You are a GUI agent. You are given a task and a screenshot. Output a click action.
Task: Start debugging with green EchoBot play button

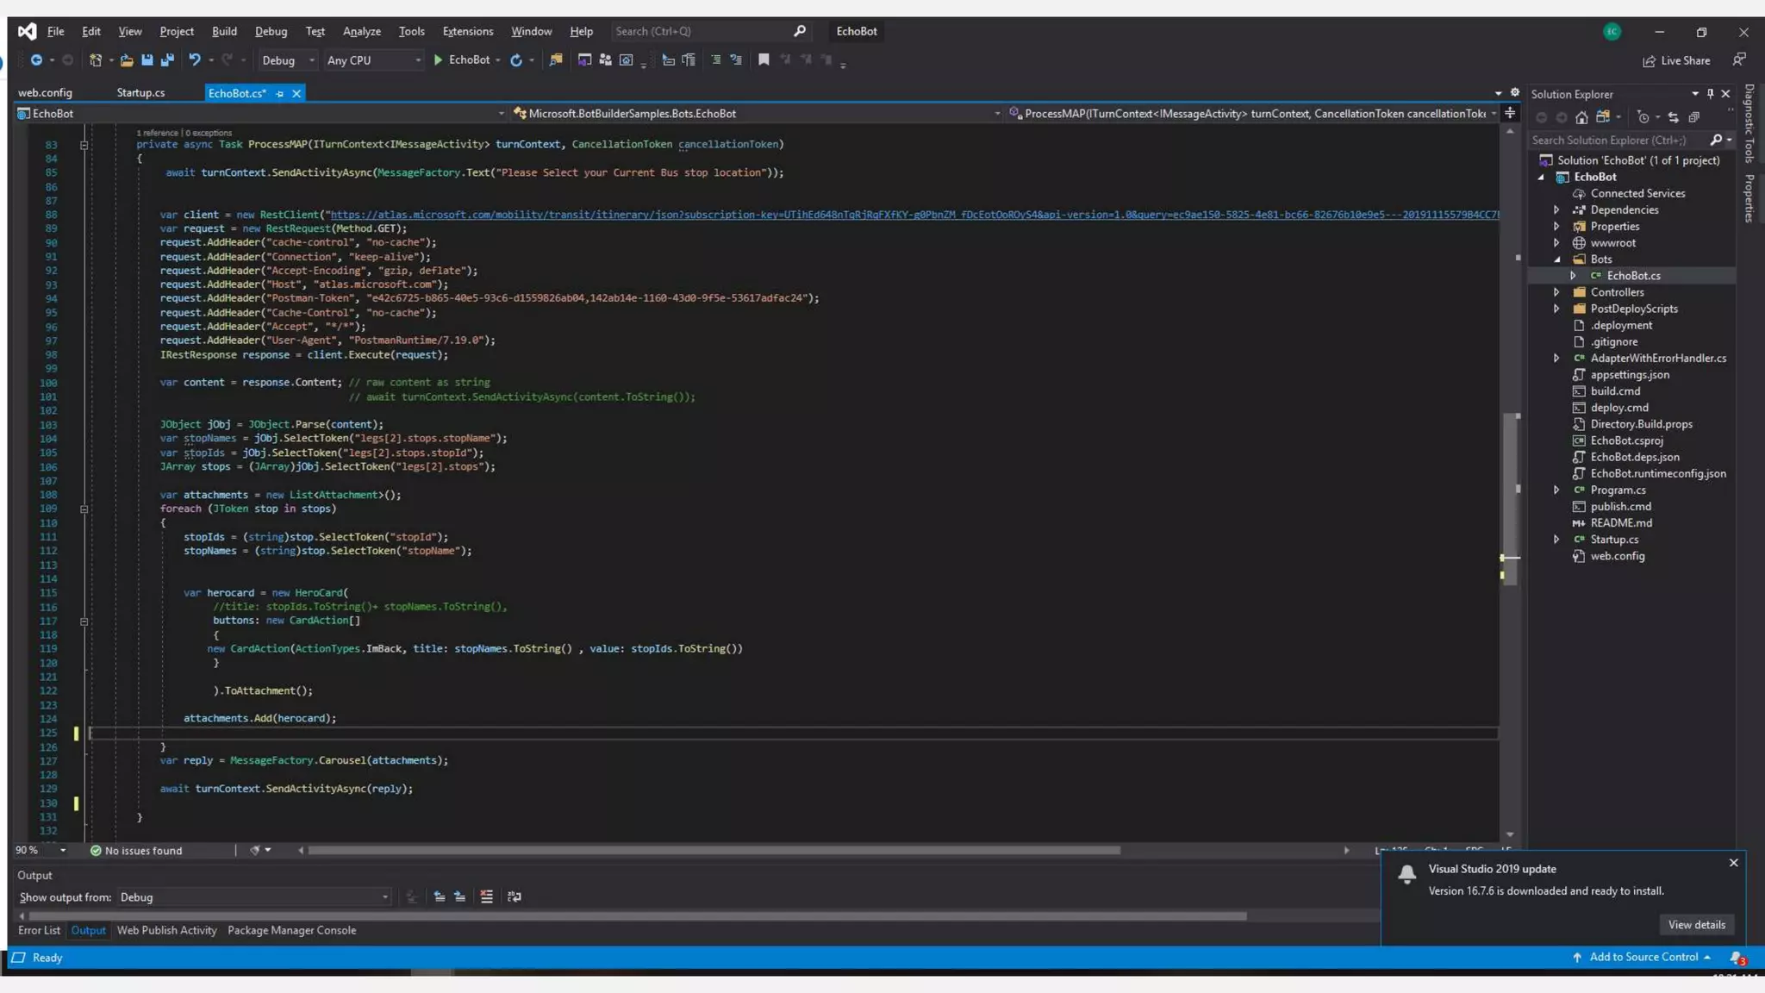pyautogui.click(x=439, y=60)
